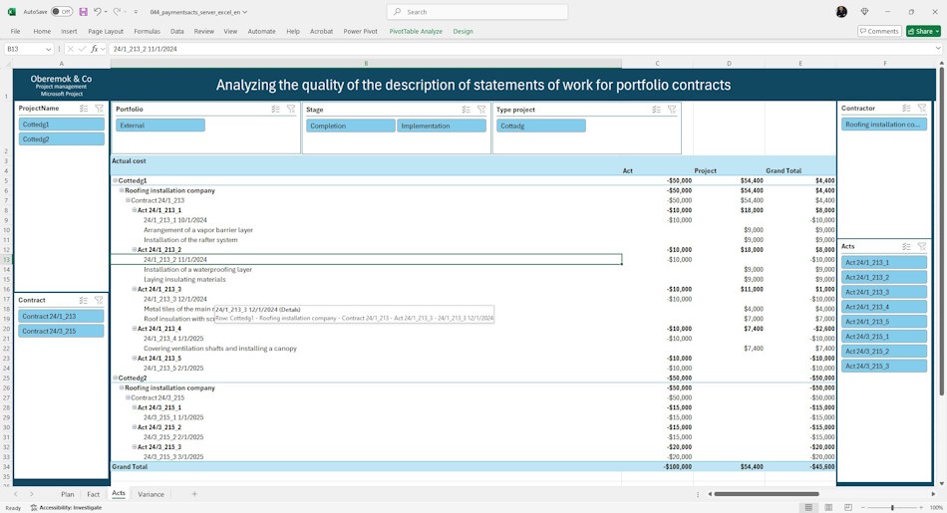Image resolution: width=947 pixels, height=513 pixels.
Task: Switch to the Fact sheet tab
Action: (93, 494)
